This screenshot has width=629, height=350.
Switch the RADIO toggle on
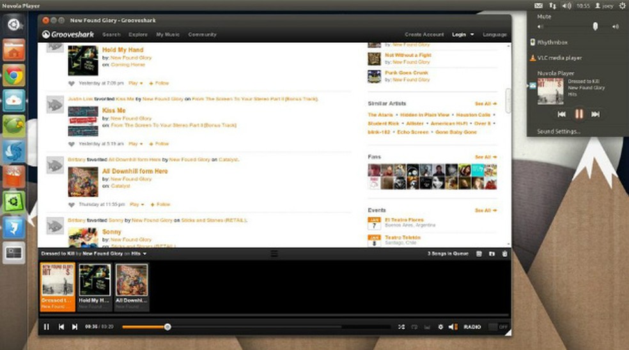point(498,327)
